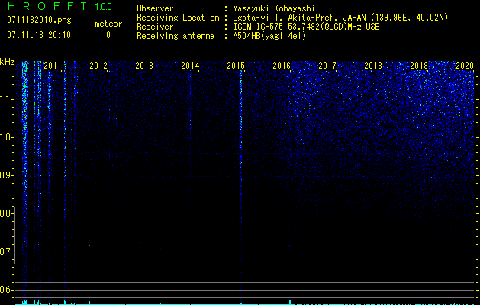
Task: Click the 0.9 kHz axis label
Action: coord(5,175)
